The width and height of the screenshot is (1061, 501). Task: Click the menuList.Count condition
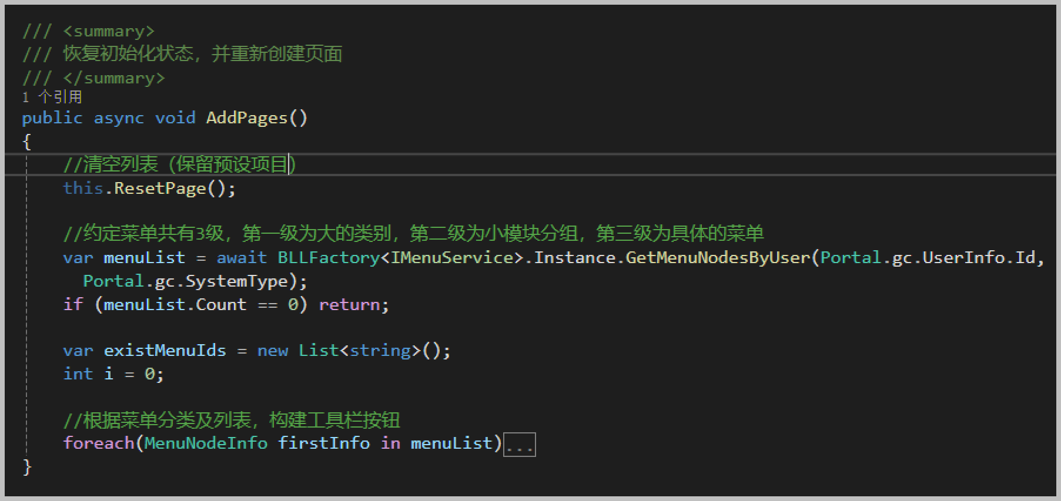click(175, 305)
